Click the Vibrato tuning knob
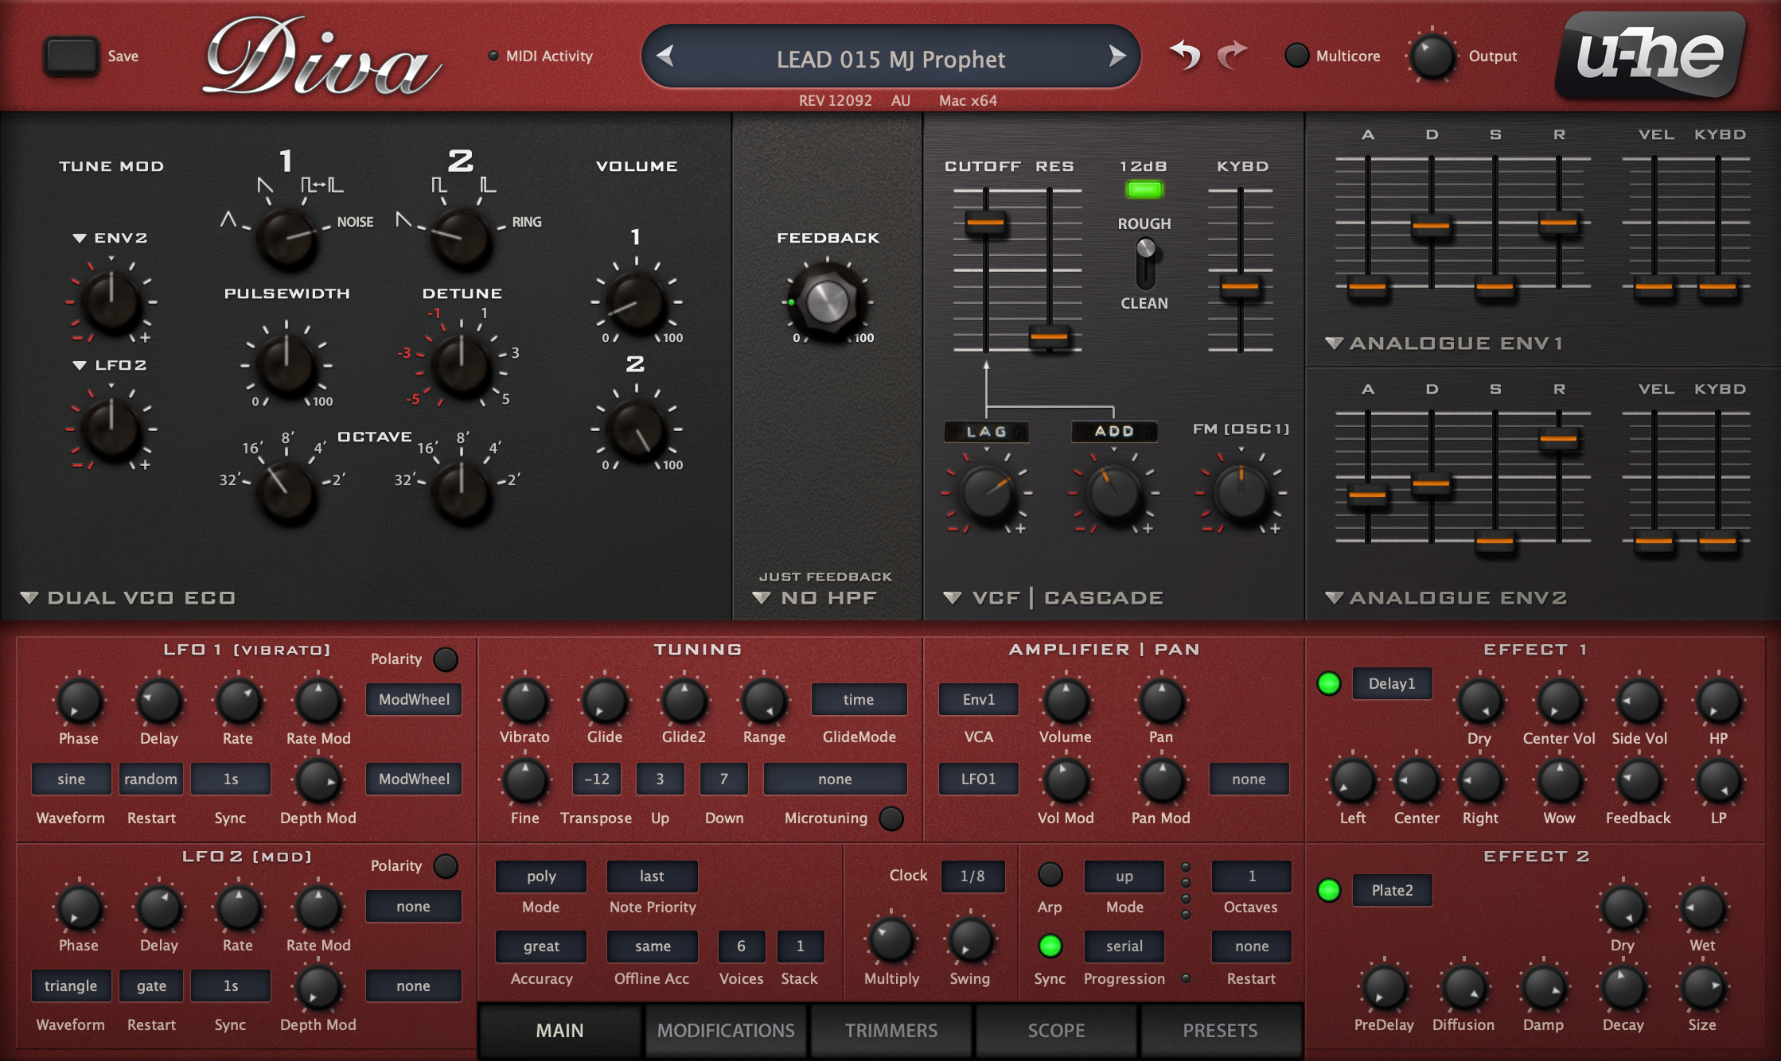The image size is (1781, 1061). click(x=524, y=701)
